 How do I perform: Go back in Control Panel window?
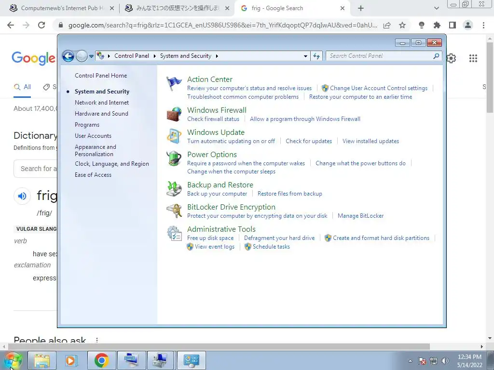[x=68, y=56]
